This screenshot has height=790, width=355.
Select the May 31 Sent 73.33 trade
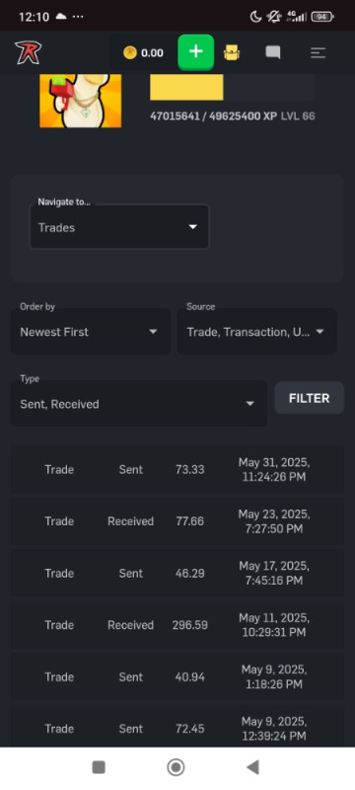pos(177,470)
